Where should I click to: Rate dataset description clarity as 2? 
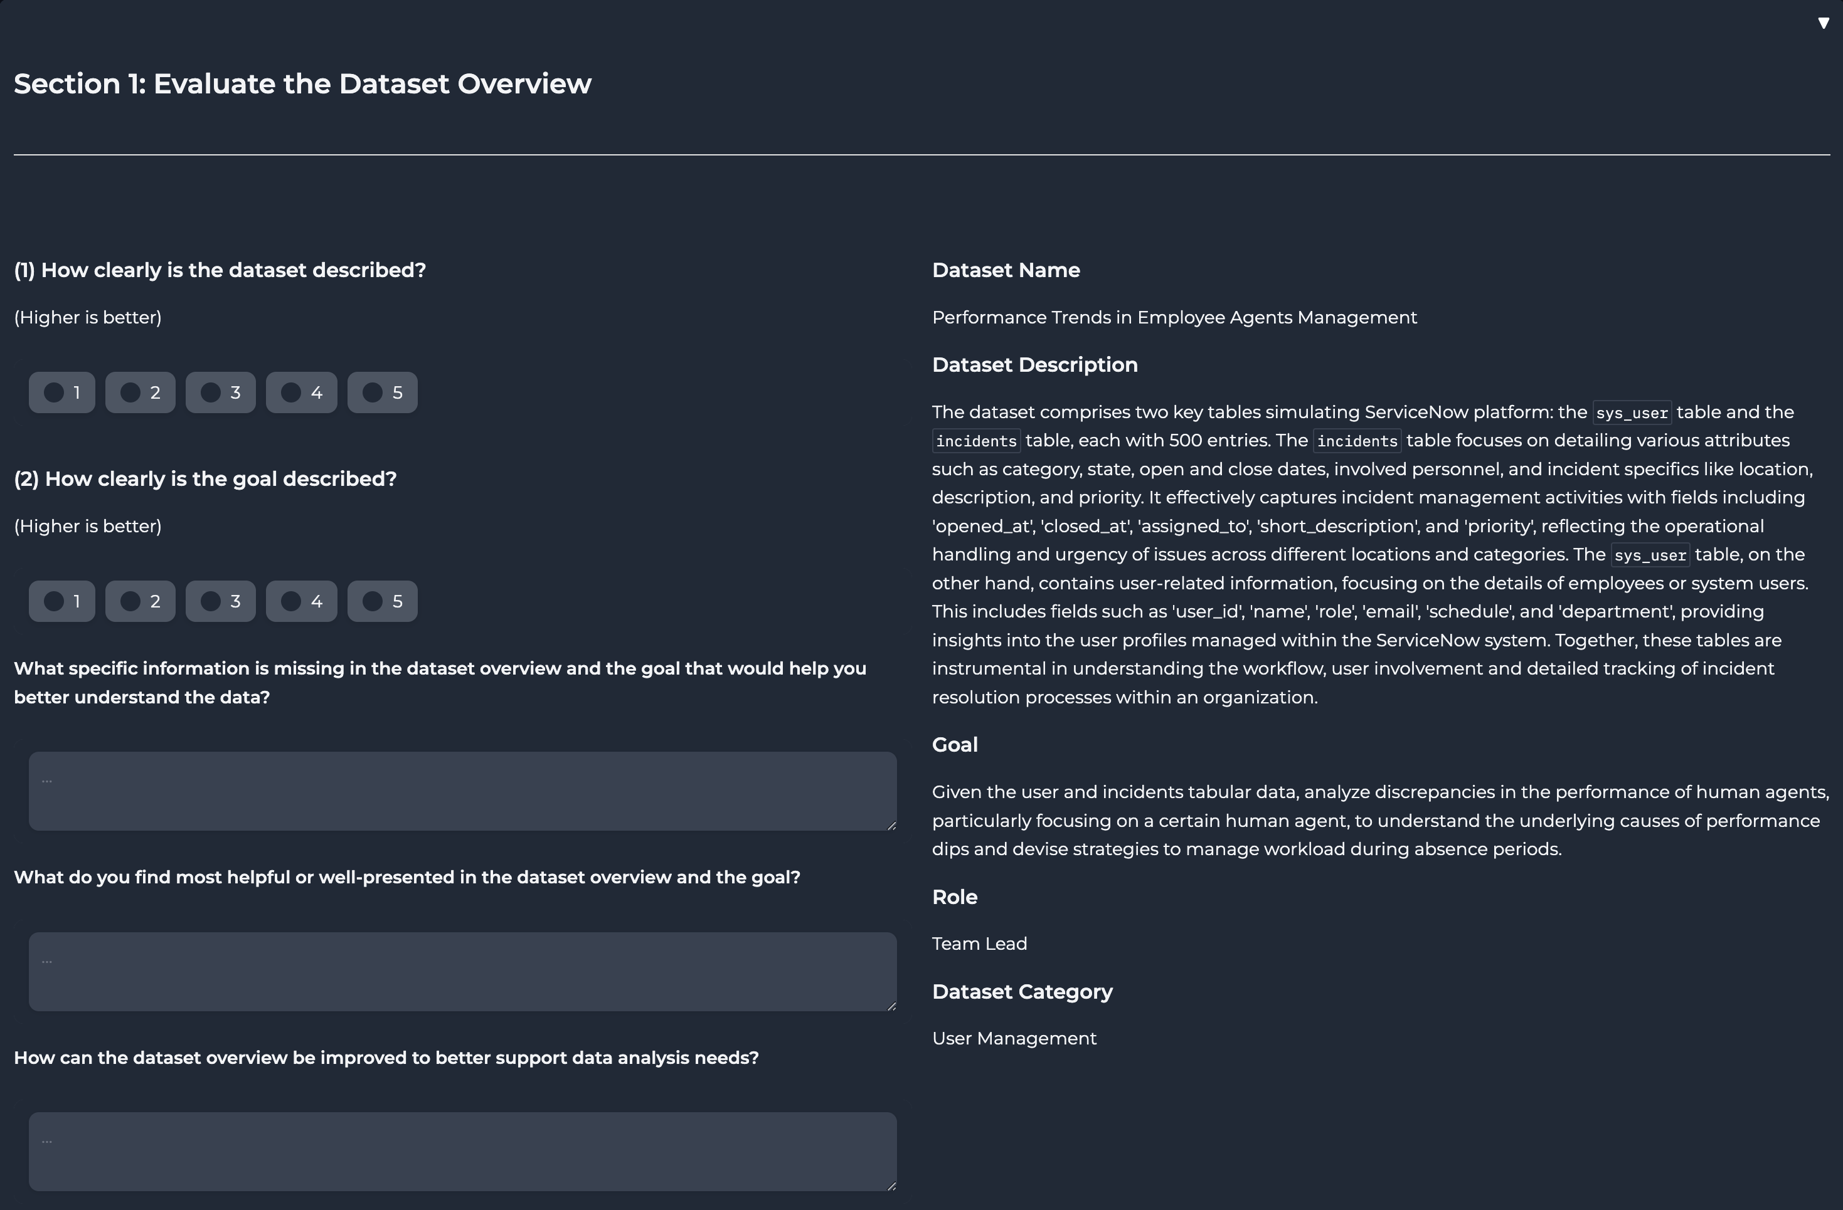point(131,392)
